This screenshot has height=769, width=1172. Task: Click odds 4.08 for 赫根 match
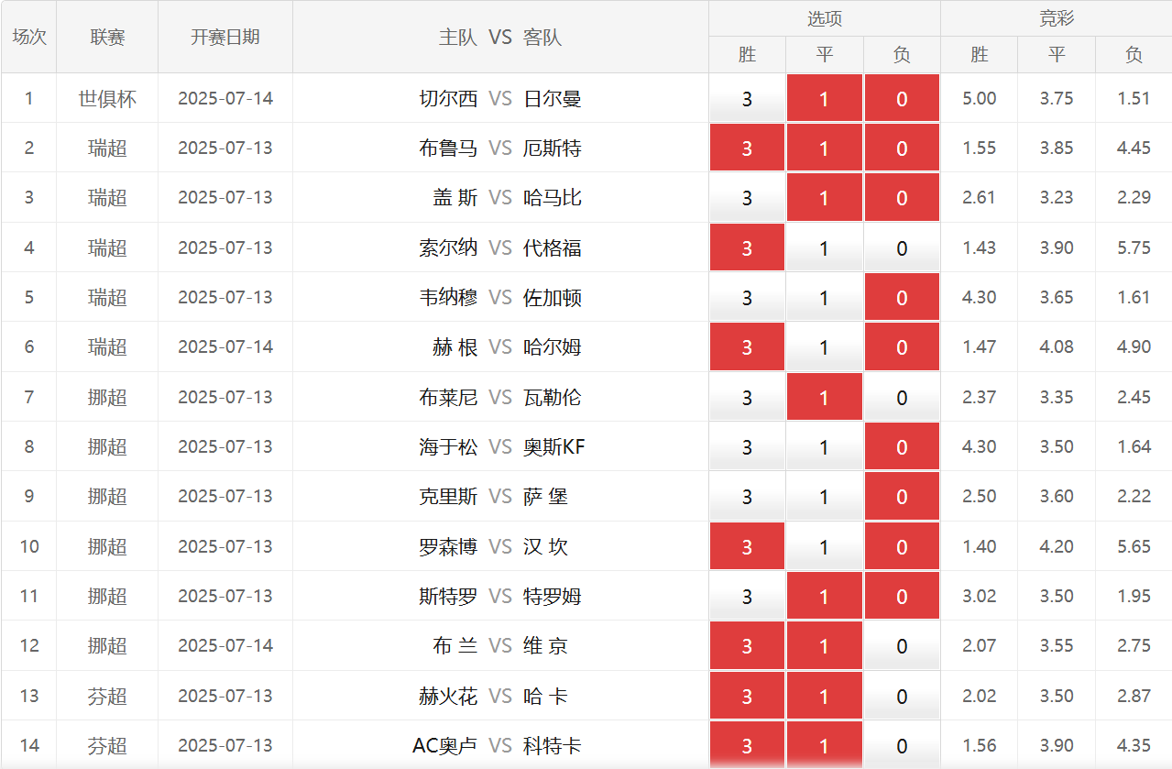1057,346
